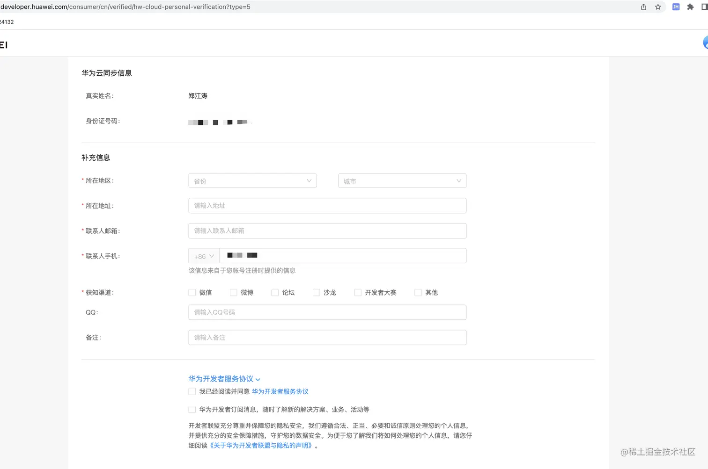Check the 其他 channel checkbox
This screenshot has width=708, height=469.
click(418, 293)
